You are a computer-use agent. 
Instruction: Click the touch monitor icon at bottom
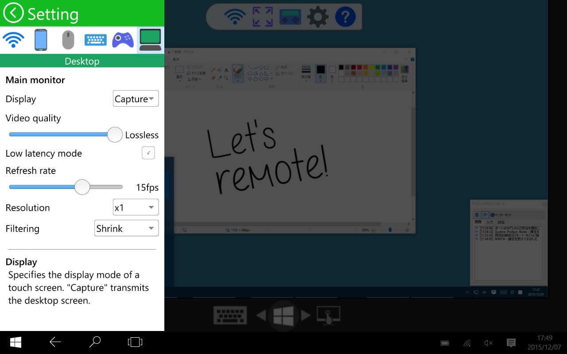coord(328,316)
